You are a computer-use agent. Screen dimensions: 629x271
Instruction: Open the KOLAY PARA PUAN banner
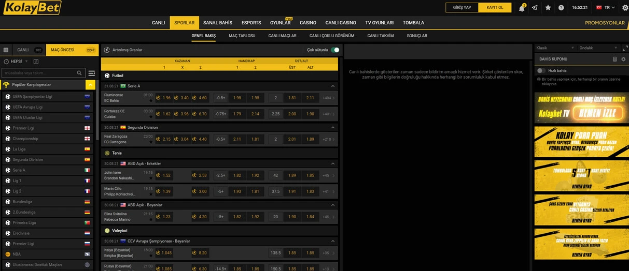(x=581, y=141)
